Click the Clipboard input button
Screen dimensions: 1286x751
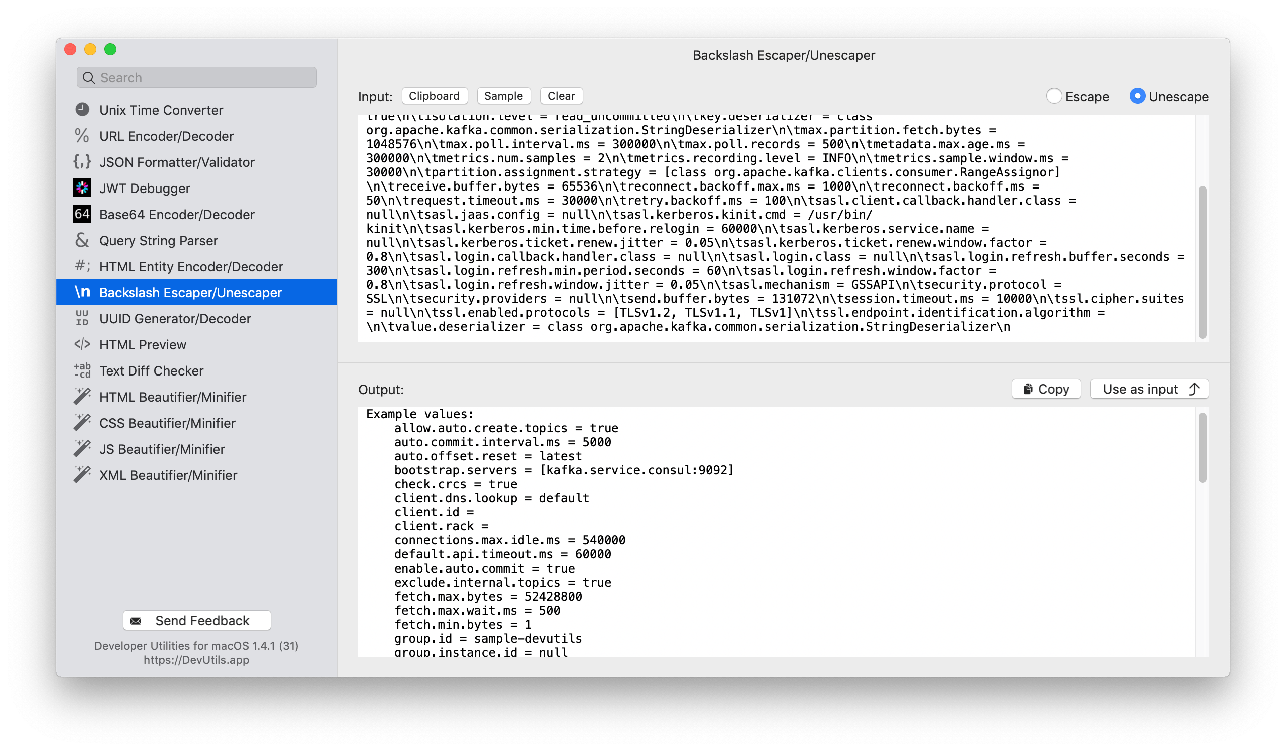pyautogui.click(x=435, y=96)
